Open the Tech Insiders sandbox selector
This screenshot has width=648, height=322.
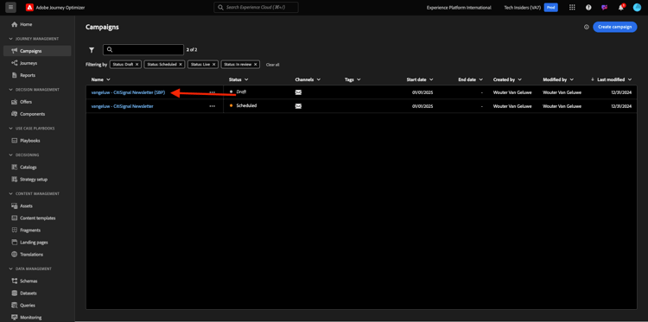530,8
